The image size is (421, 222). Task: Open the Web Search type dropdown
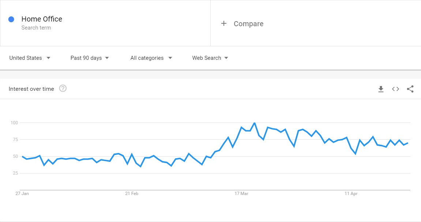(x=210, y=58)
